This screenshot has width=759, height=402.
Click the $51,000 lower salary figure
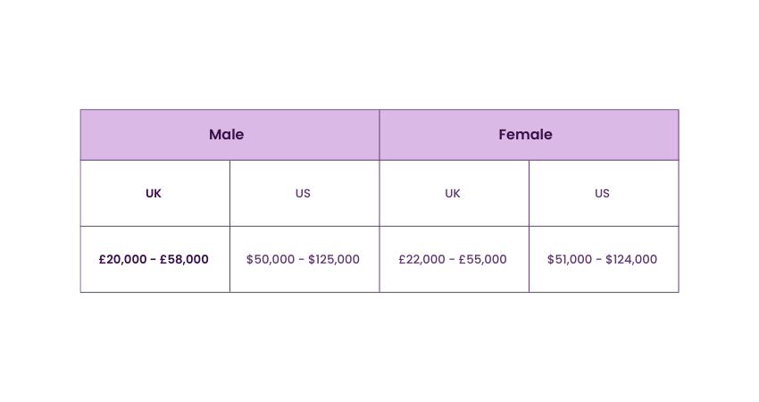570,260
